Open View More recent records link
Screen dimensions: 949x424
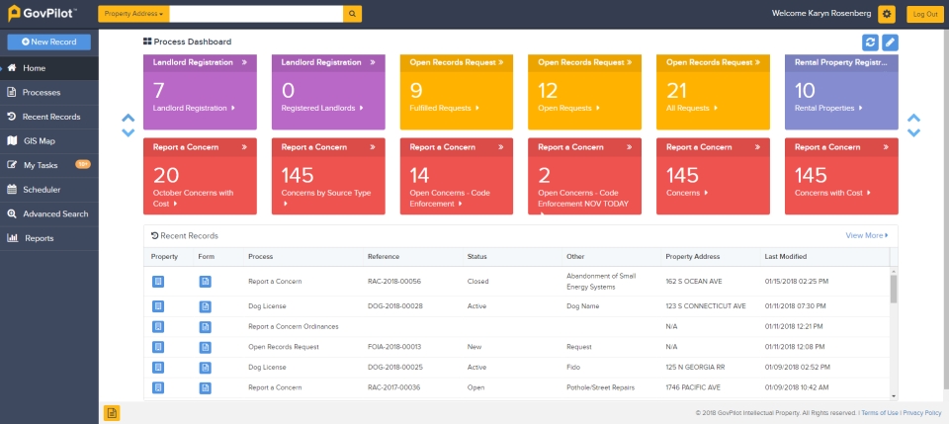pyautogui.click(x=866, y=235)
